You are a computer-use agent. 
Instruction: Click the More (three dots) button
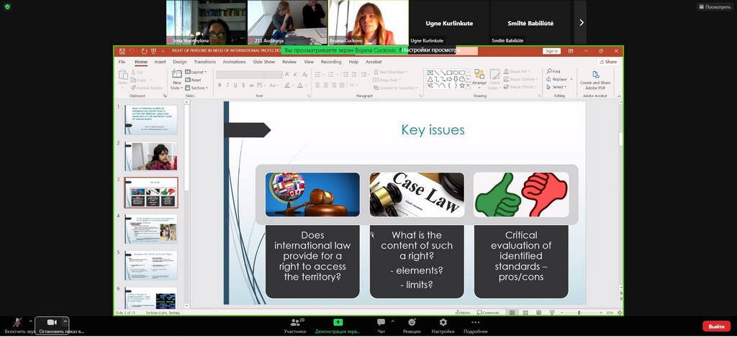tap(476, 323)
